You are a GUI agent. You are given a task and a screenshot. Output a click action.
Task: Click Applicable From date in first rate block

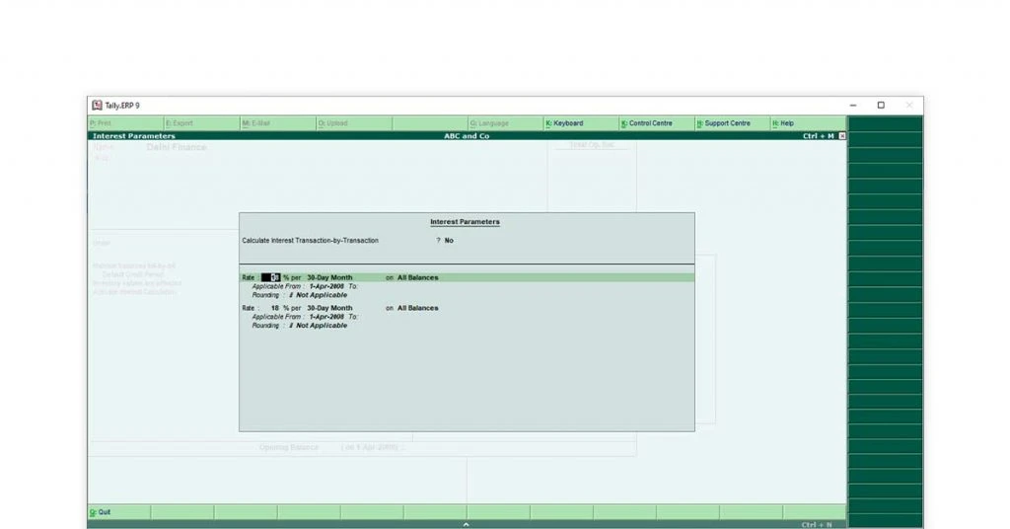326,286
